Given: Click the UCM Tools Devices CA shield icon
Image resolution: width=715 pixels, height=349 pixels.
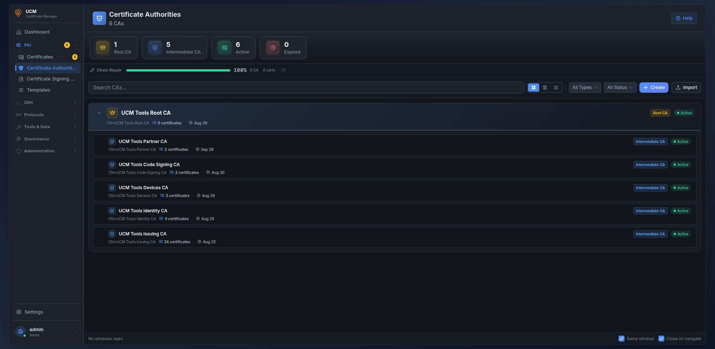Looking at the screenshot, I should [x=112, y=188].
